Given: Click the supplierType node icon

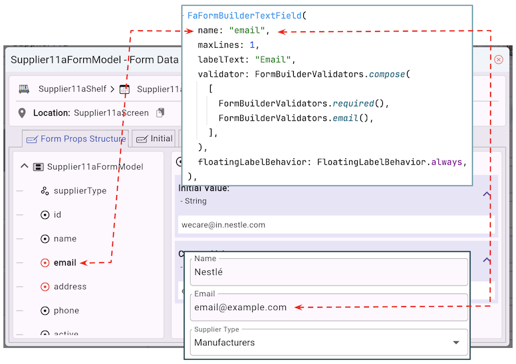Looking at the screenshot, I should (45, 191).
